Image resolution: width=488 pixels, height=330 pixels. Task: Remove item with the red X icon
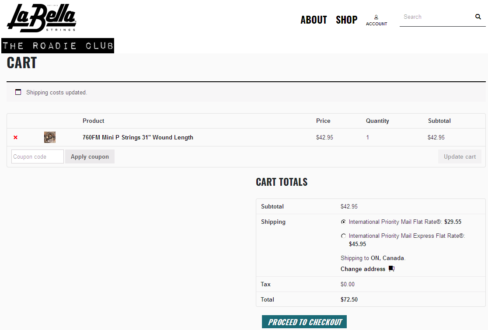pyautogui.click(x=16, y=137)
